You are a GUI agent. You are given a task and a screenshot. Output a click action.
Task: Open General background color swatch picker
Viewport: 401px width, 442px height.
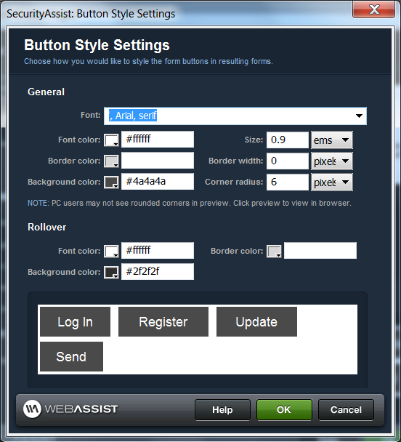point(111,182)
